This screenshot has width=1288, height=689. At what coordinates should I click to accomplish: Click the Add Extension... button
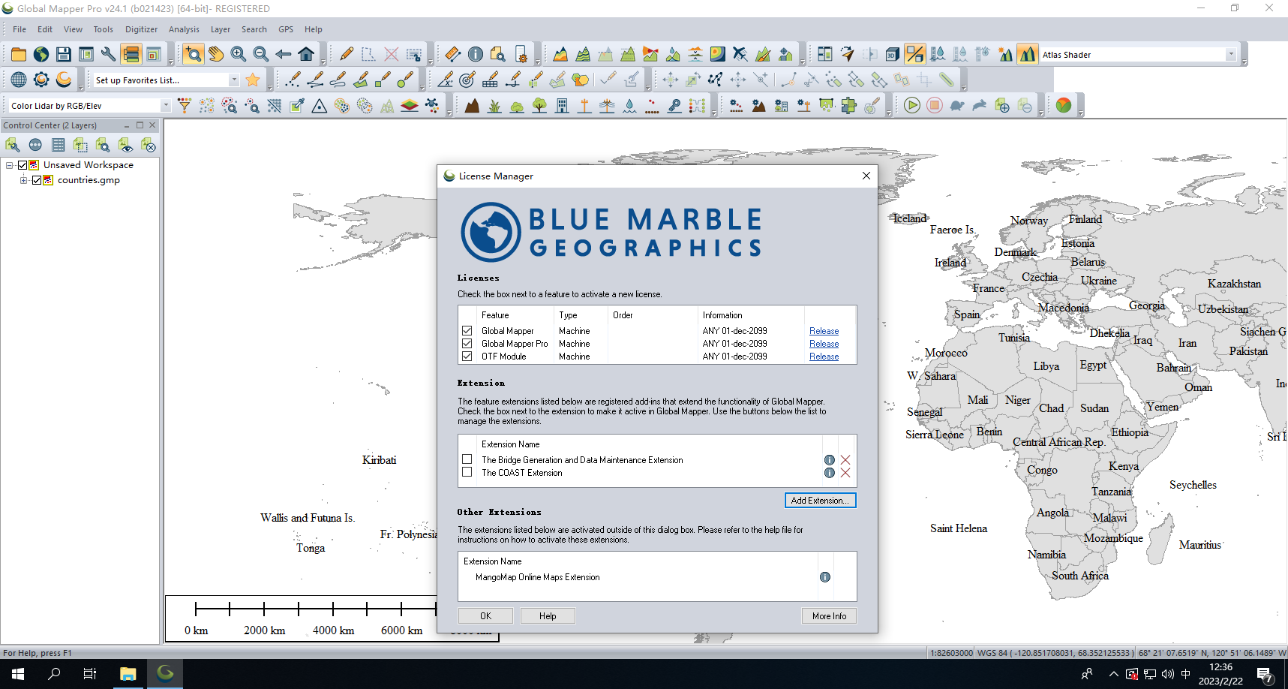pos(820,501)
